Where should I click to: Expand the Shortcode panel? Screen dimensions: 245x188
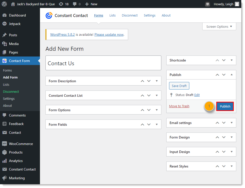pos(232,60)
